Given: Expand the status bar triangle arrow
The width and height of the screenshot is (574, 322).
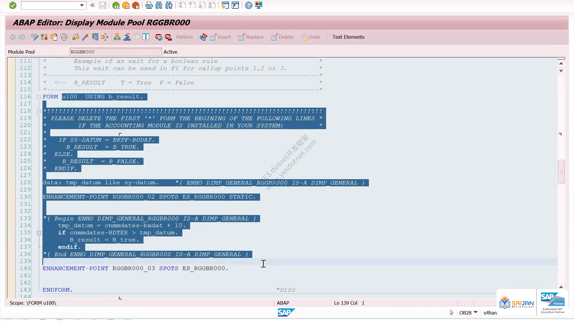Looking at the screenshot, I should 452,312.
